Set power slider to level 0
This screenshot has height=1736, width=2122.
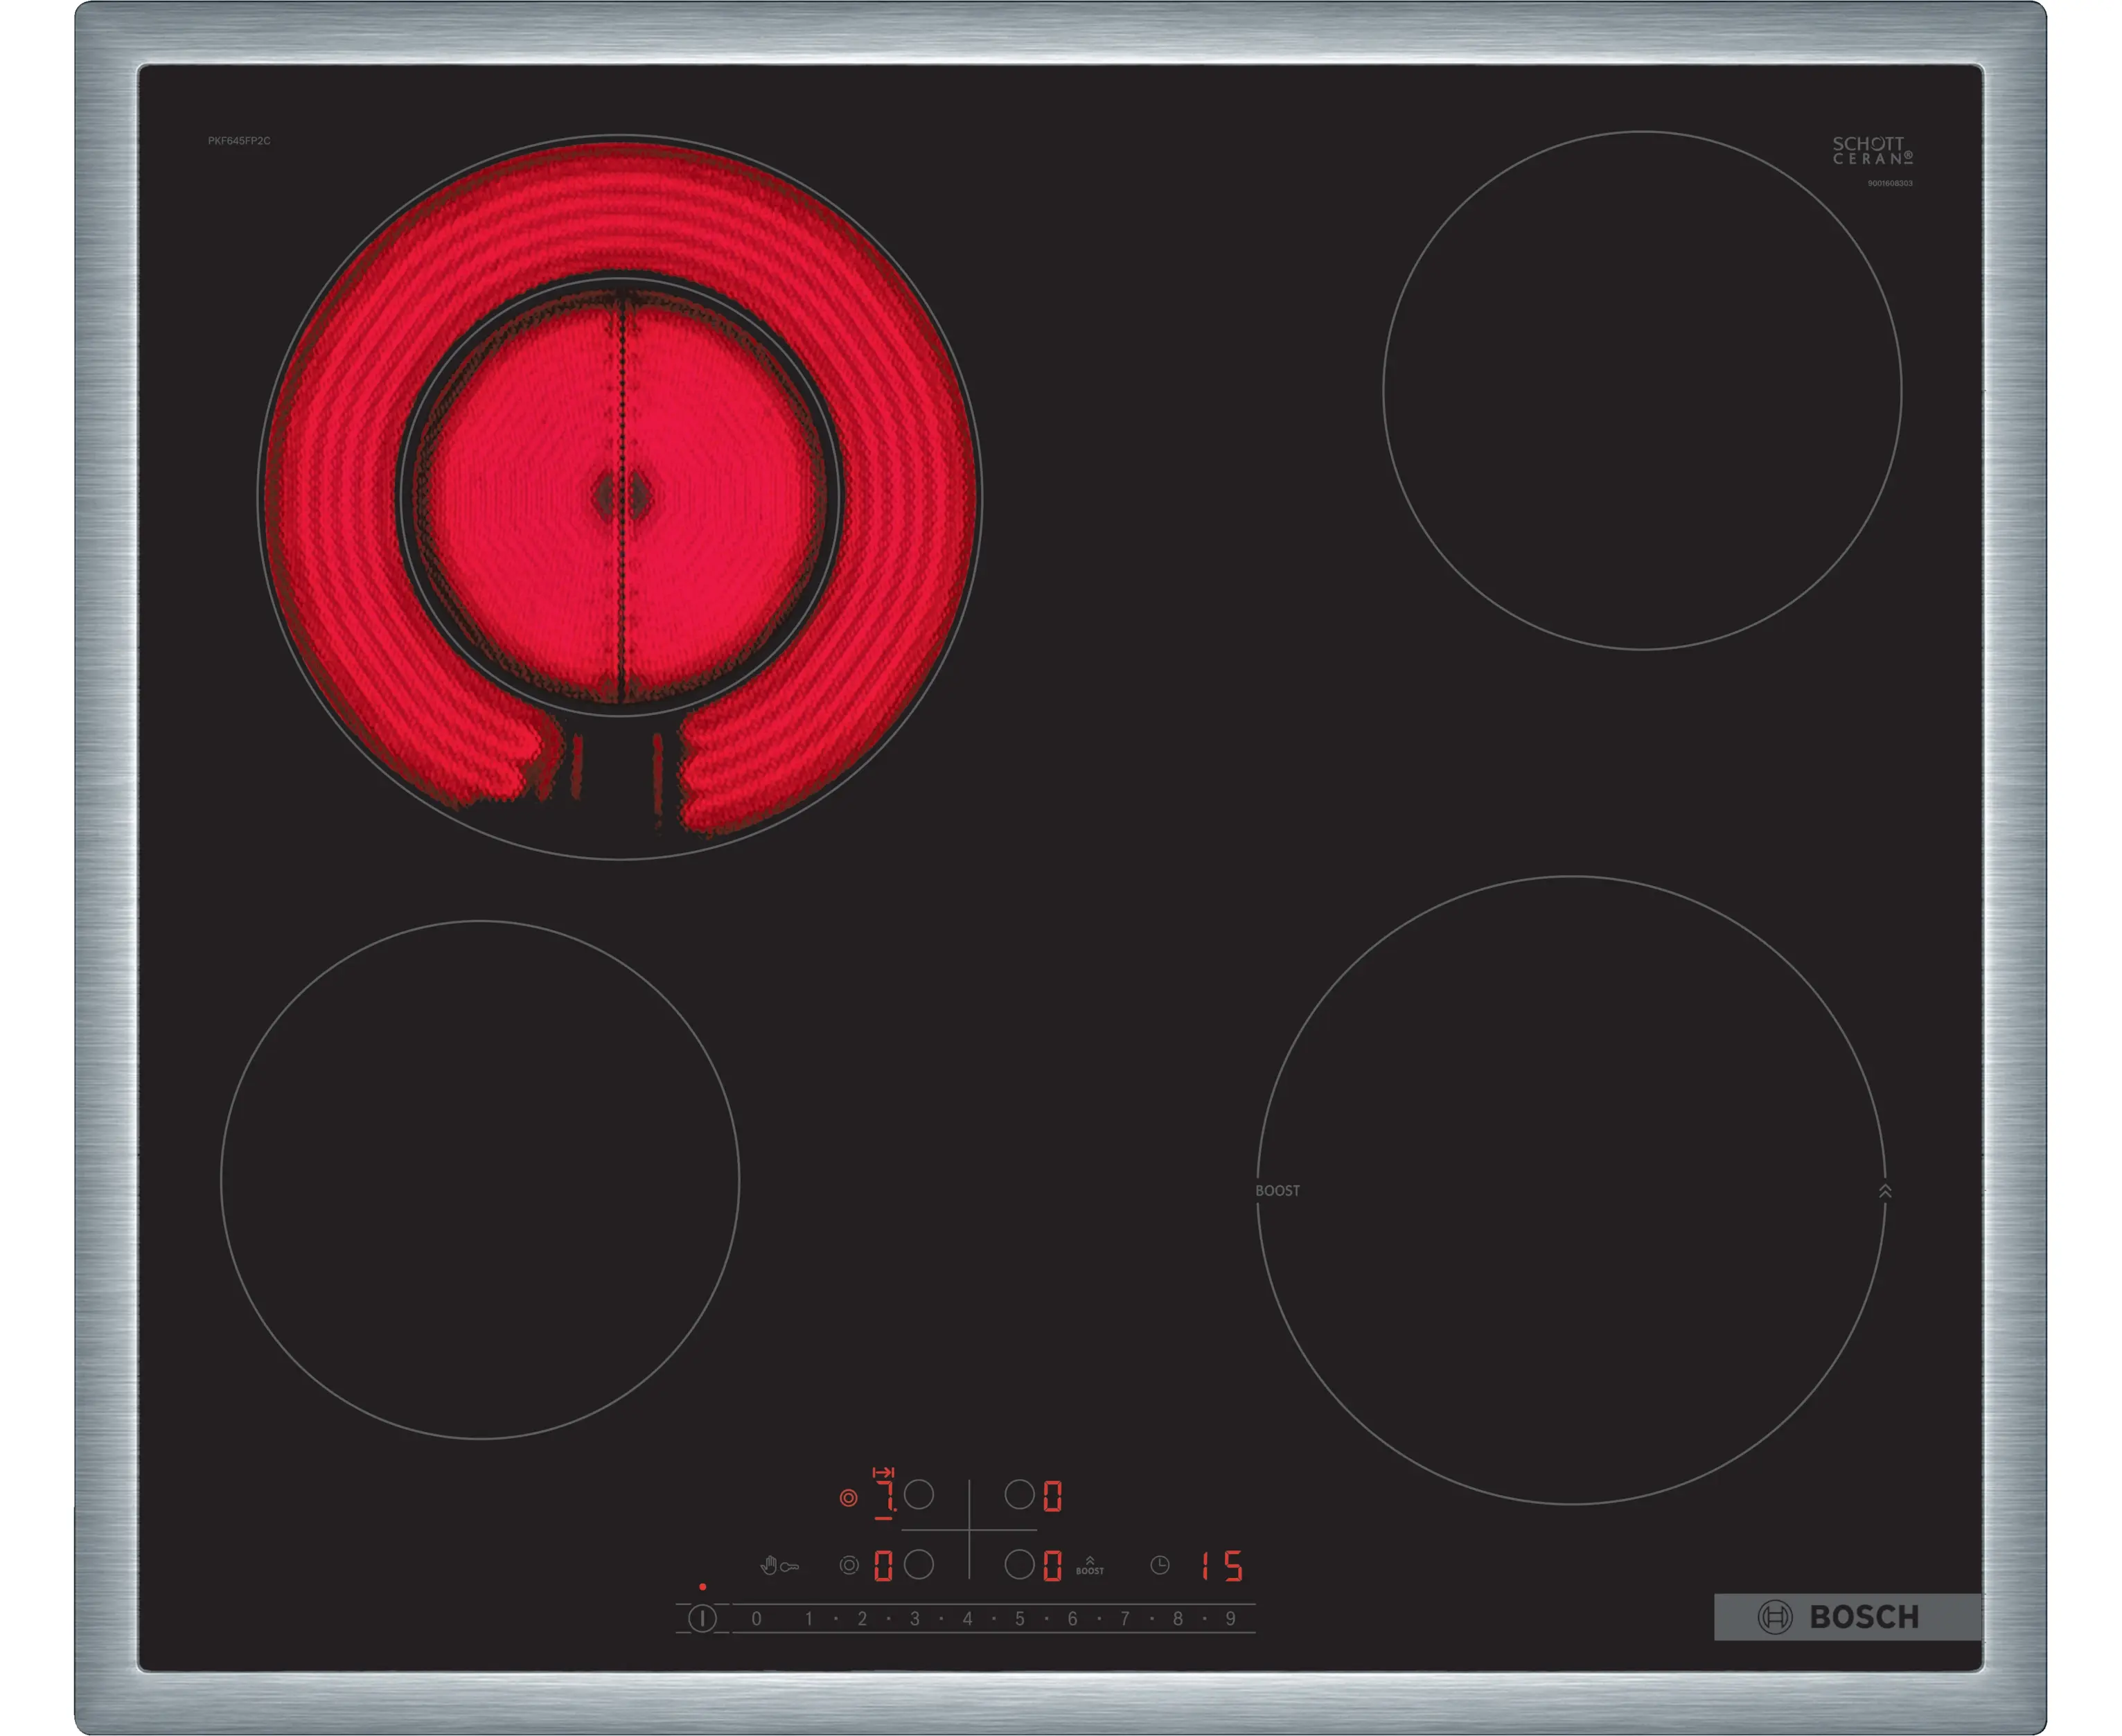[x=757, y=1619]
